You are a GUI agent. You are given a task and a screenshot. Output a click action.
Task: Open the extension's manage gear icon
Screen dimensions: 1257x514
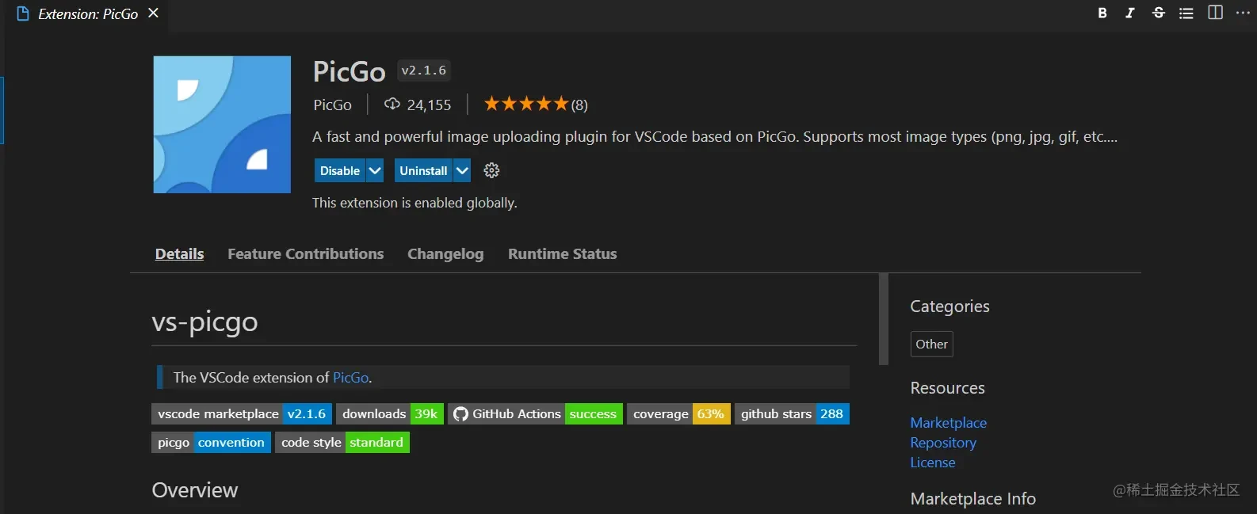coord(491,170)
